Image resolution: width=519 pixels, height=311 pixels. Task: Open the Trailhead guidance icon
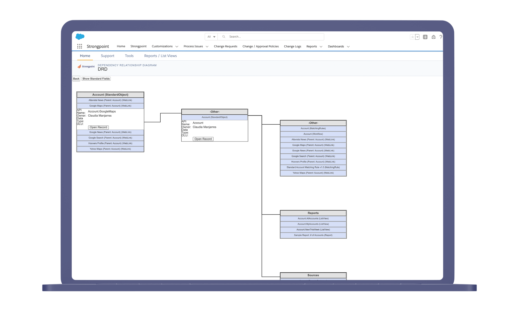tap(433, 37)
